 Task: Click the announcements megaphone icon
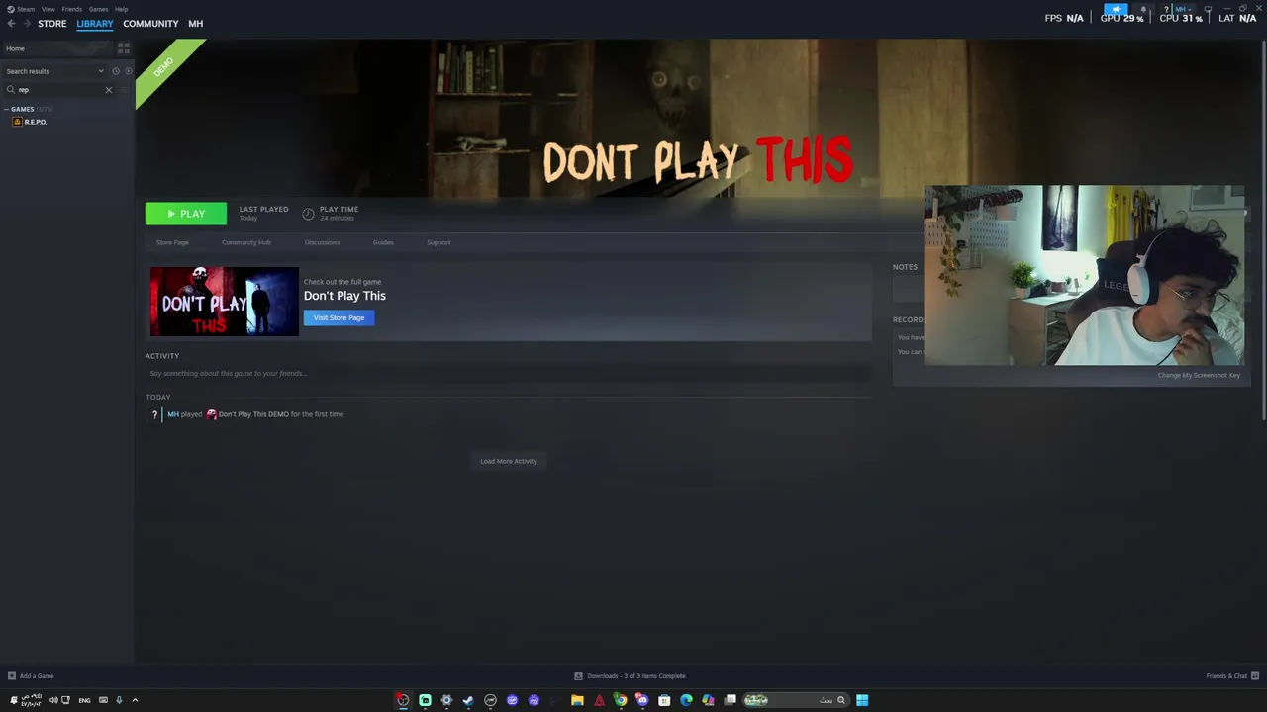click(1116, 10)
